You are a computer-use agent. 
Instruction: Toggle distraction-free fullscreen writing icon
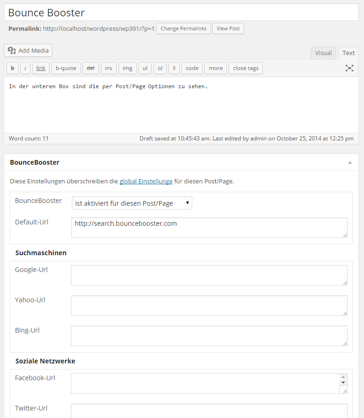click(350, 68)
